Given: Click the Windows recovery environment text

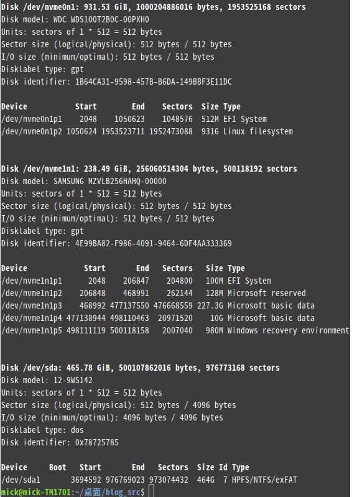Looking at the screenshot, I should point(289,330).
